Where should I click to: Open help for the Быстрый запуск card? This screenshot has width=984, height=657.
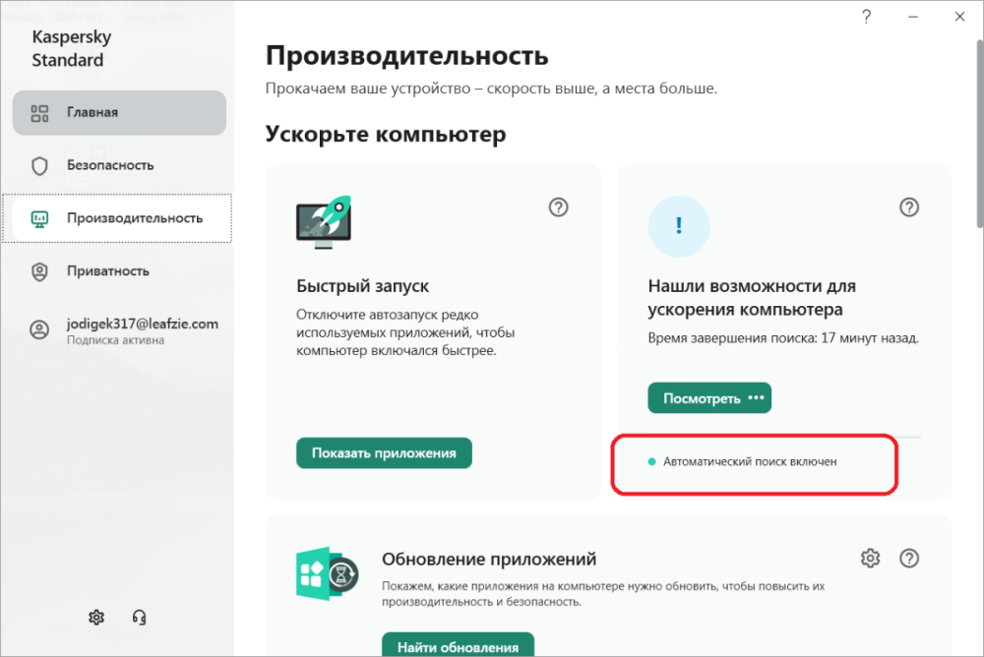point(558,208)
